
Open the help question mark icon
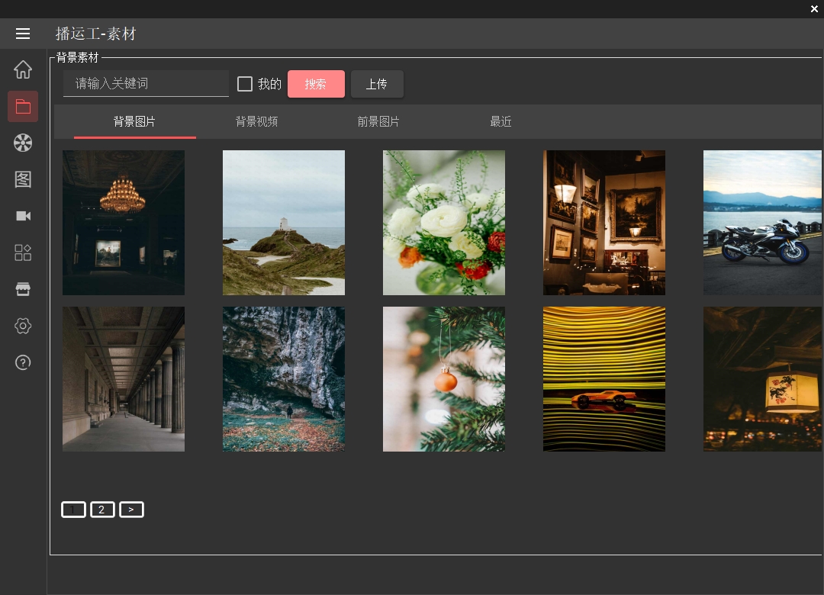tap(23, 362)
